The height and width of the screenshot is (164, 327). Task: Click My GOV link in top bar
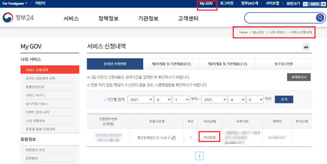[x=206, y=4]
